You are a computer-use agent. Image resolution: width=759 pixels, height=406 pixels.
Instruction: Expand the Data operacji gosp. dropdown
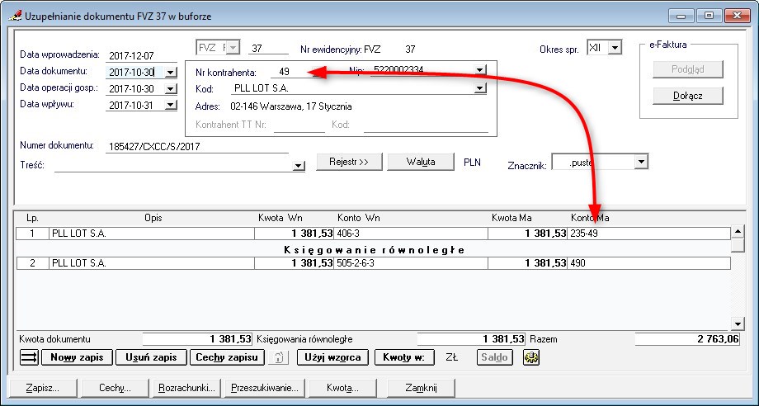tap(170, 88)
